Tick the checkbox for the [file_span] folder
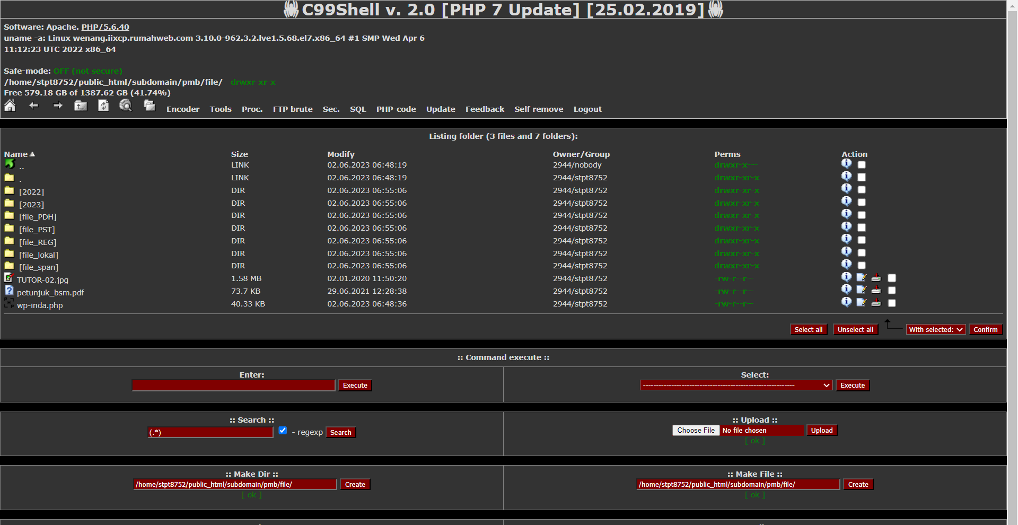Image resolution: width=1018 pixels, height=525 pixels. click(862, 266)
